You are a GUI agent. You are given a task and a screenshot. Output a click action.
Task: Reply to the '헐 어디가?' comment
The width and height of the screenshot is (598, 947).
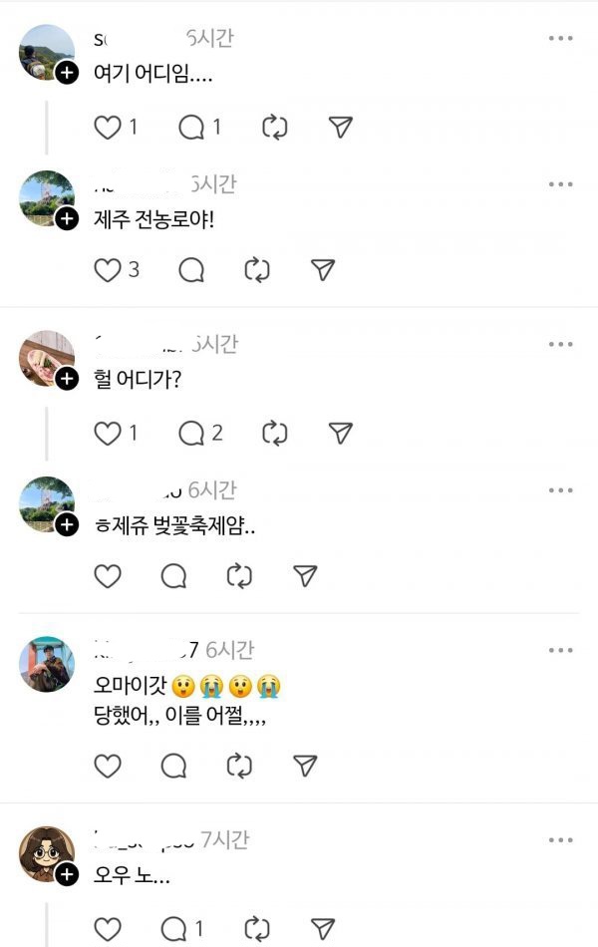(x=191, y=433)
